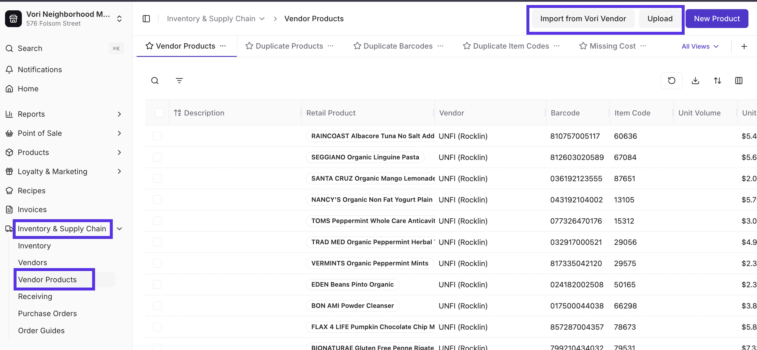Open the sort arrows icon
This screenshot has height=350, width=757.
[x=717, y=80]
